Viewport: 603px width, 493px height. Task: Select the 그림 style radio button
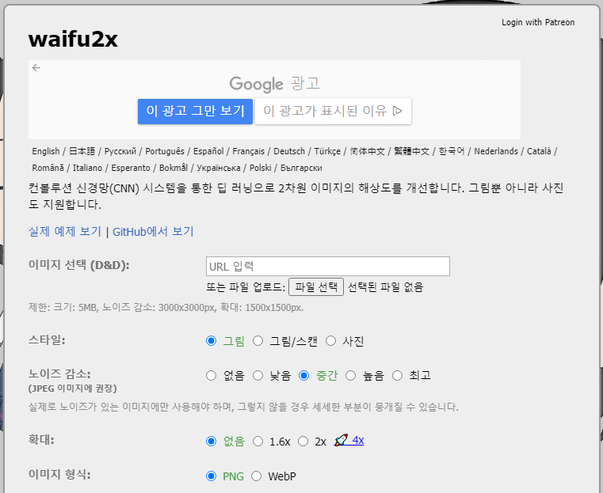click(211, 340)
